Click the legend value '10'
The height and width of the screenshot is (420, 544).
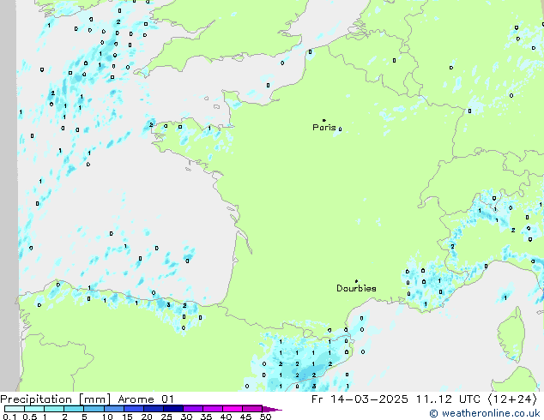tap(107, 417)
